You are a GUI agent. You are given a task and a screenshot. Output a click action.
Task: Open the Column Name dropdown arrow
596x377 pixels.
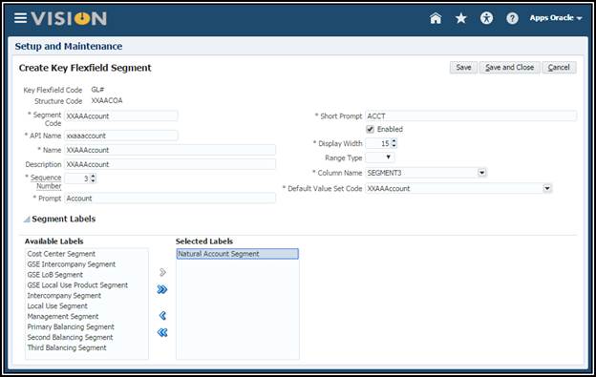pos(481,173)
